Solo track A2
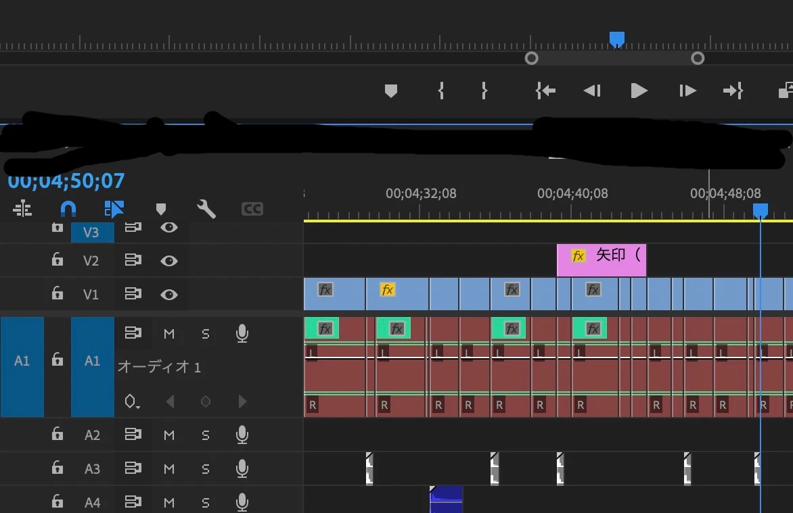Viewport: 793px width, 513px height. 205,435
